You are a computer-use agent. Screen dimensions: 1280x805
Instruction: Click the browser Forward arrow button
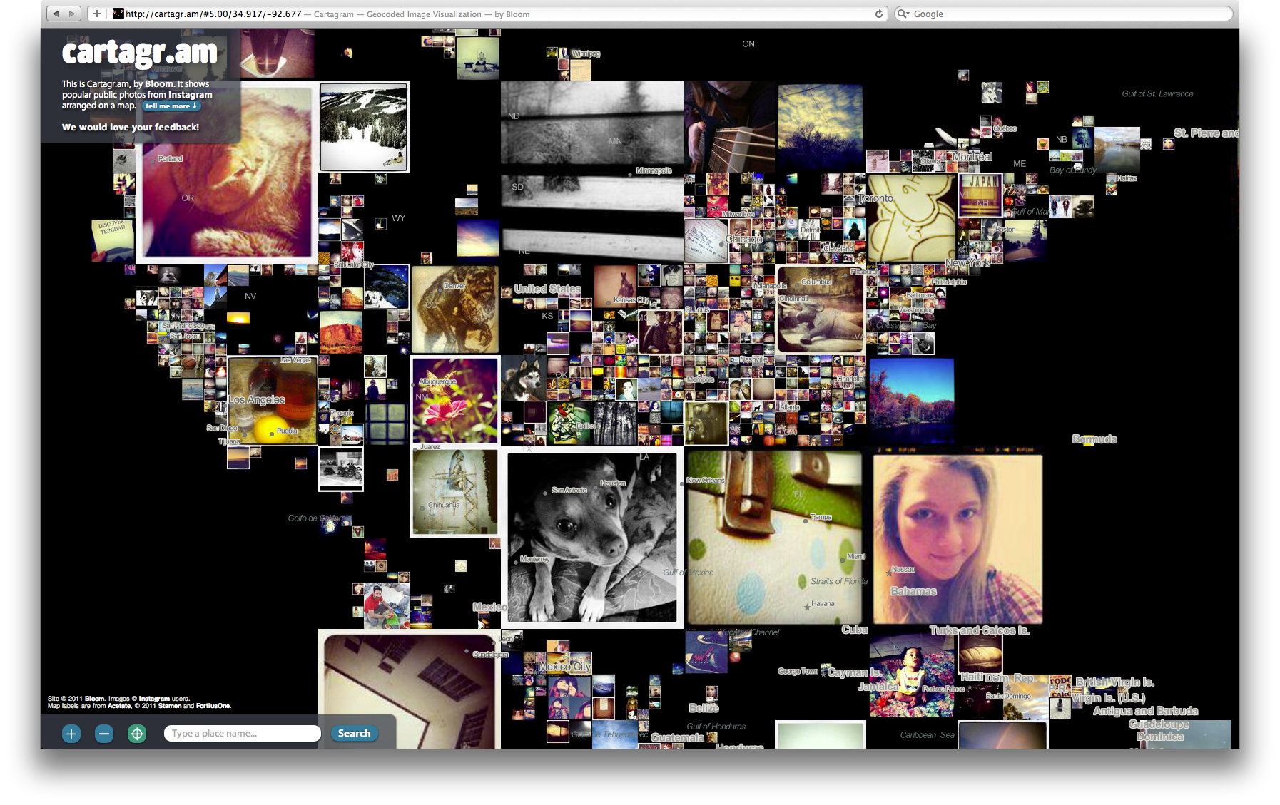72,14
